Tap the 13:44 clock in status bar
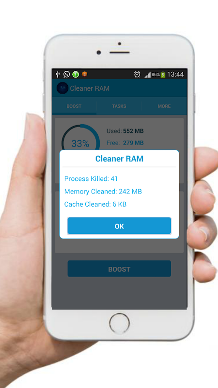 click(175, 74)
